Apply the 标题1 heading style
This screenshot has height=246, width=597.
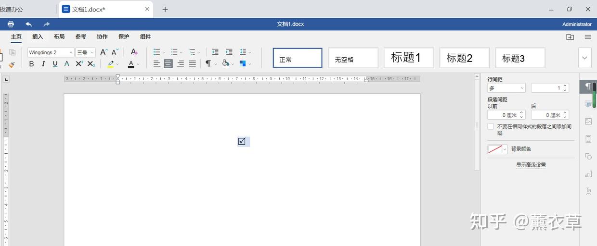point(409,58)
